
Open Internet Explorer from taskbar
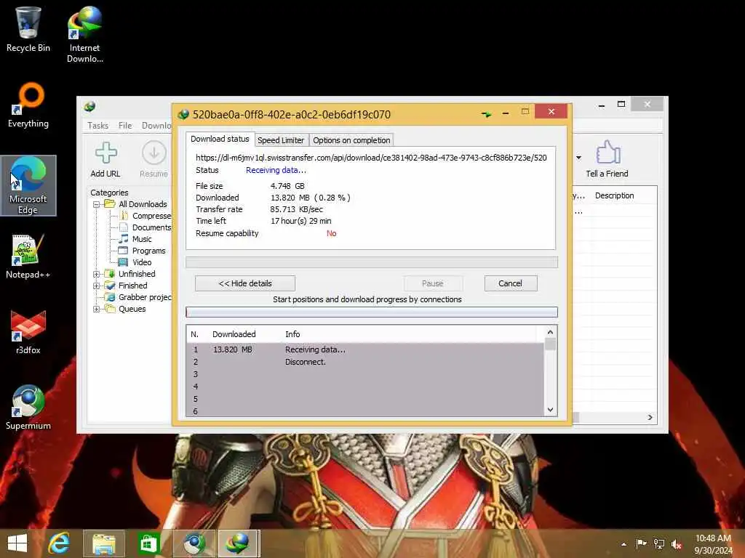pos(59,543)
